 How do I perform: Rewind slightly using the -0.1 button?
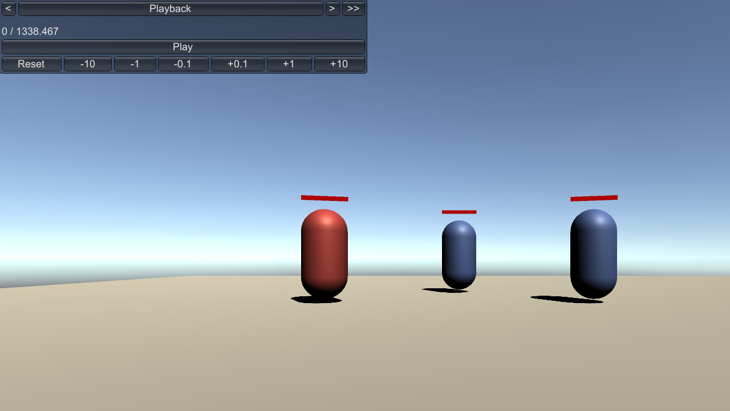[182, 64]
